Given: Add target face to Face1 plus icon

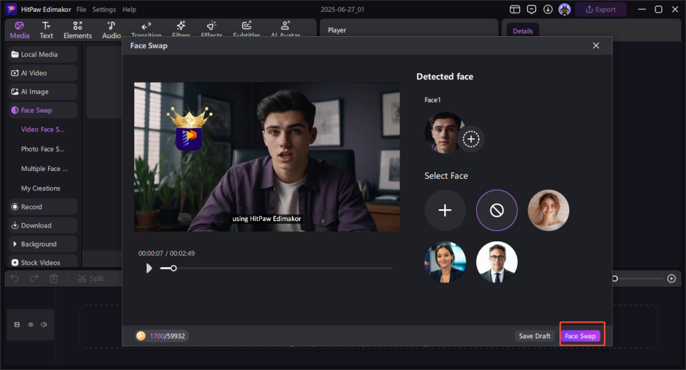Looking at the screenshot, I should pos(471,139).
